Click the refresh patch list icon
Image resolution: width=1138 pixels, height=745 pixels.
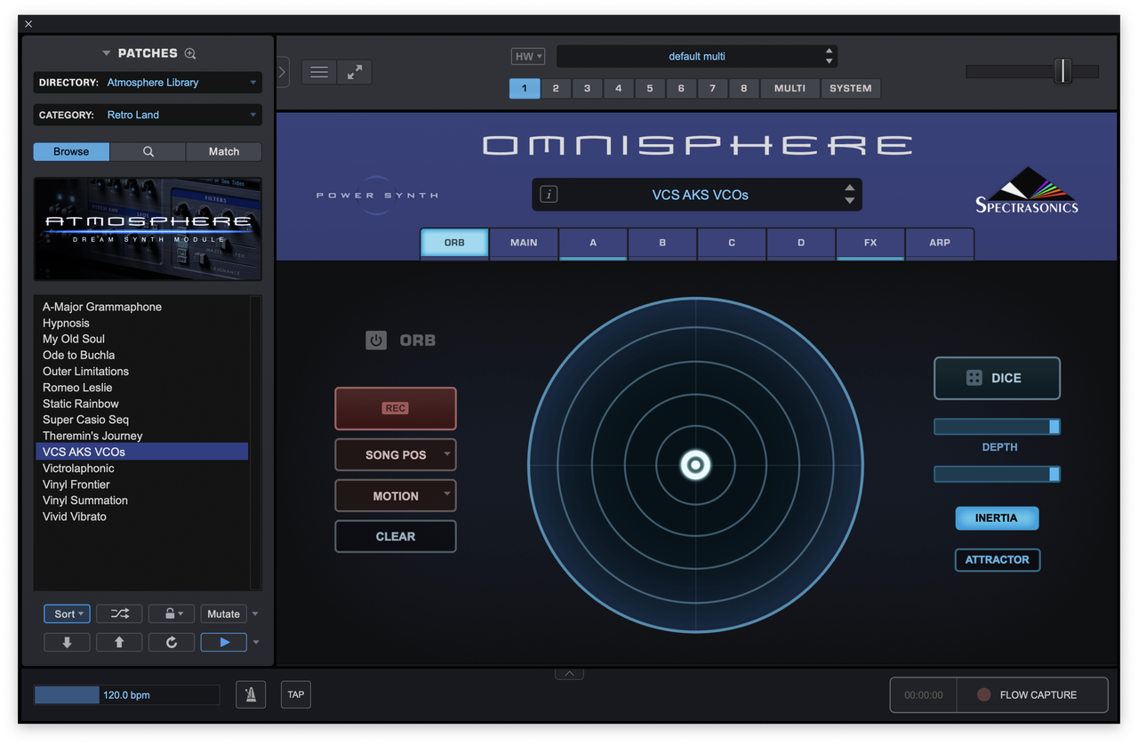tap(171, 642)
